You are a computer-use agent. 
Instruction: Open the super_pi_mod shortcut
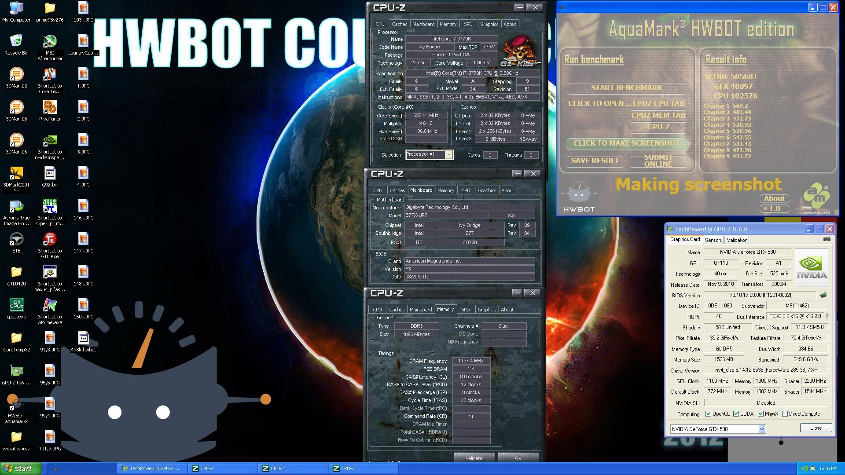[50, 212]
